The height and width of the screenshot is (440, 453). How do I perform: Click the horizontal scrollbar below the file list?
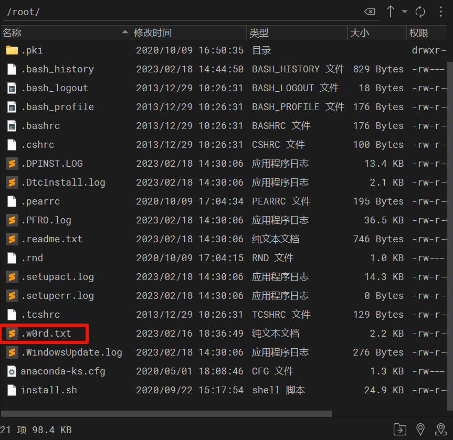tap(166, 413)
